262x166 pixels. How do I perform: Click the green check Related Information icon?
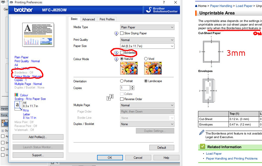coord(202,146)
